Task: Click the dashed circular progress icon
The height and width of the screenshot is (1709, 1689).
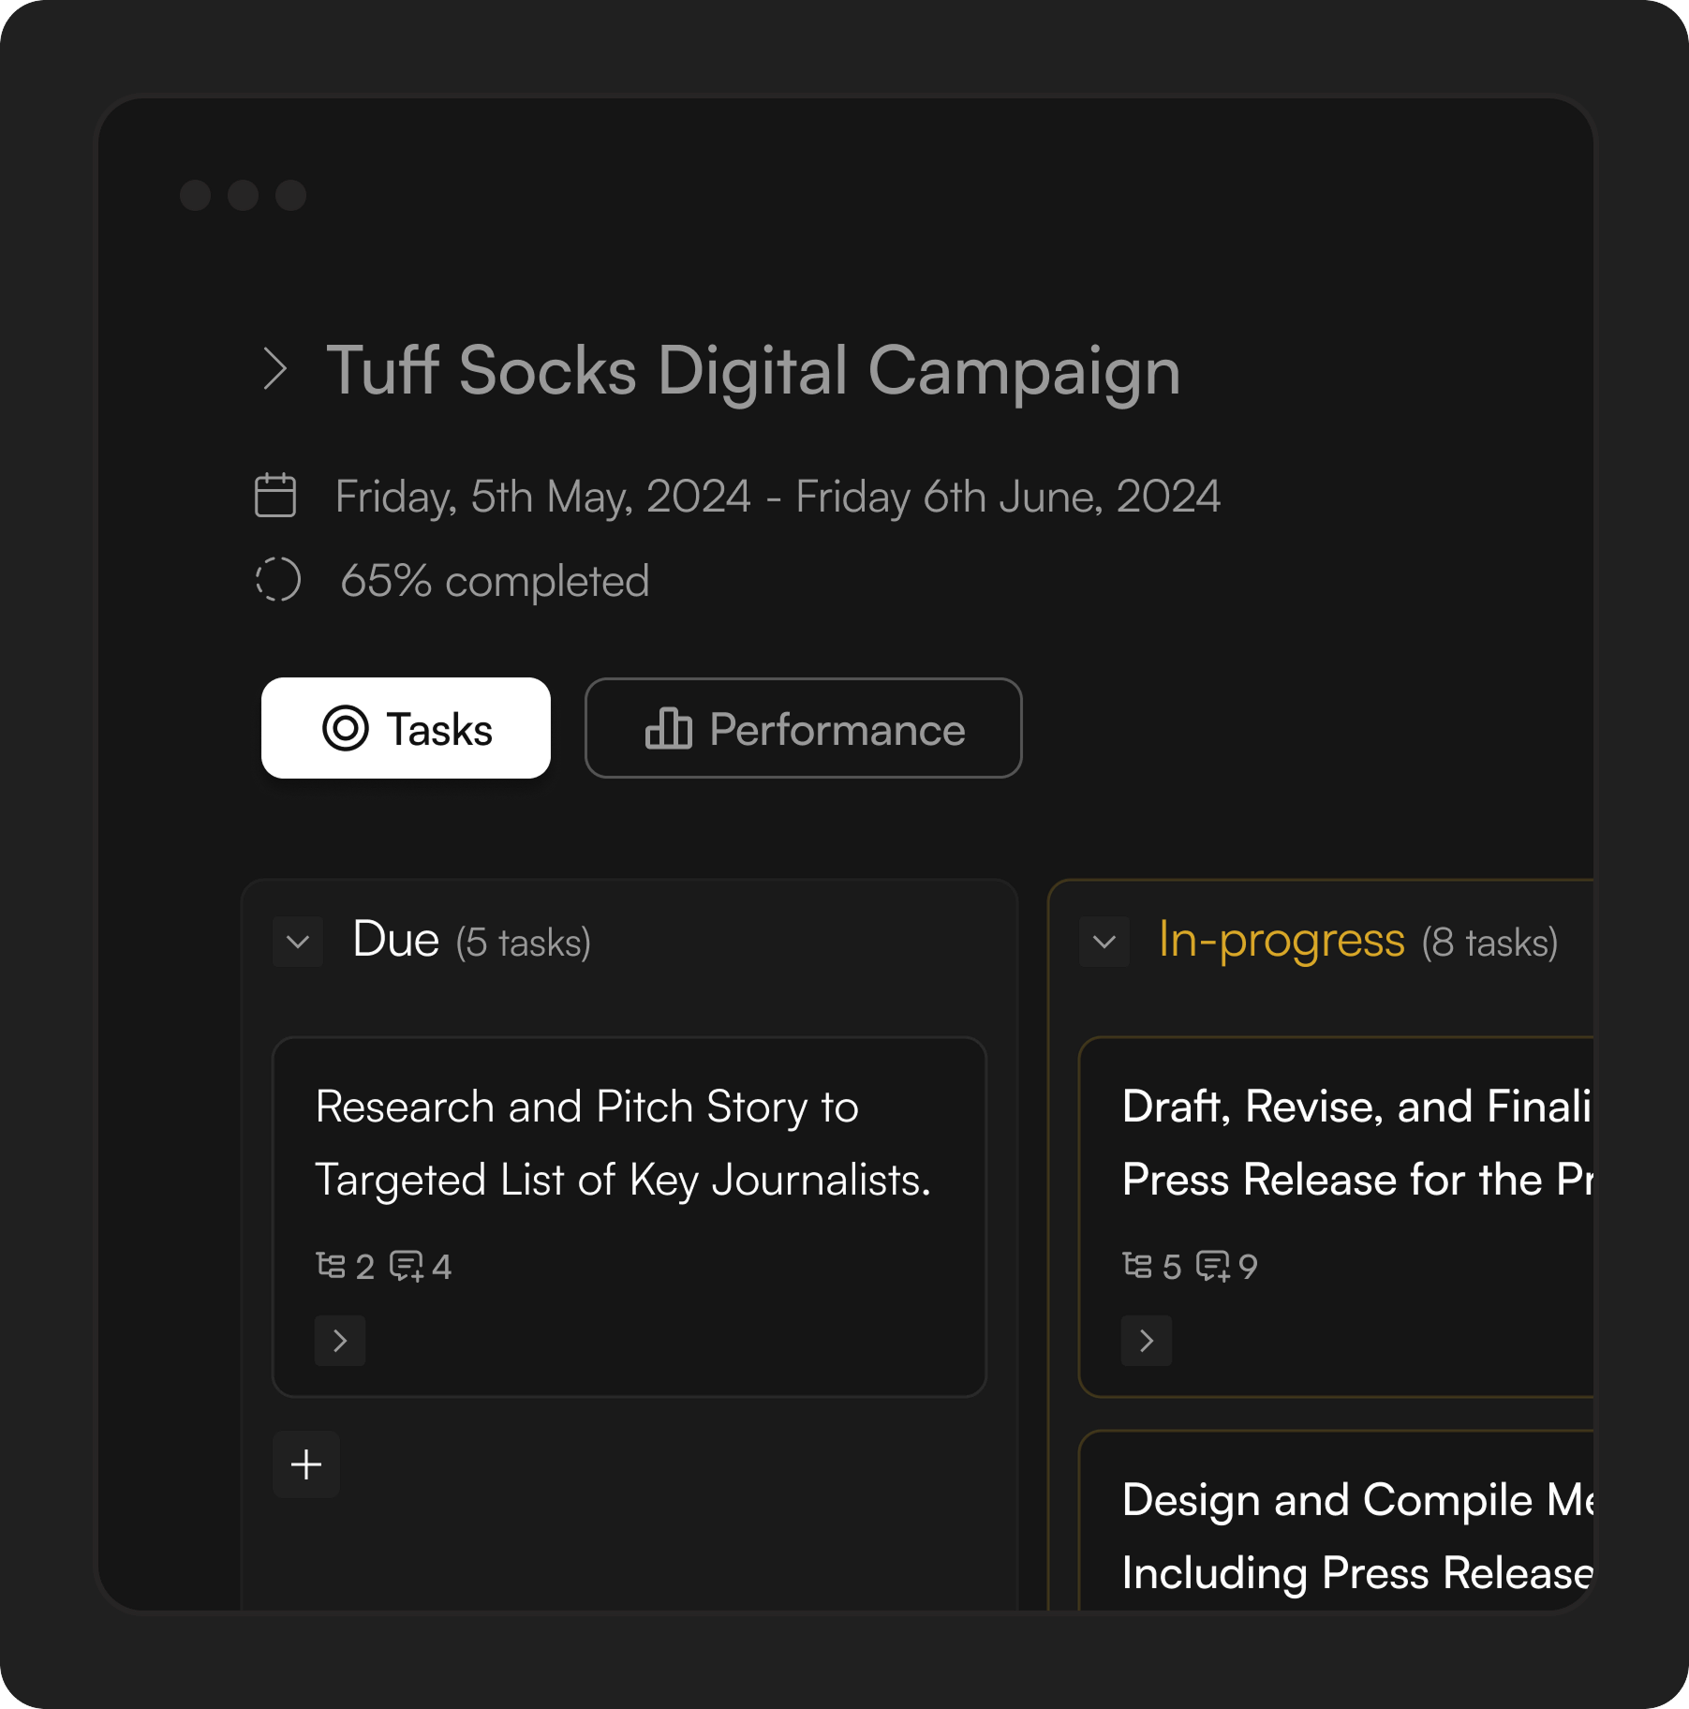Action: coord(278,580)
